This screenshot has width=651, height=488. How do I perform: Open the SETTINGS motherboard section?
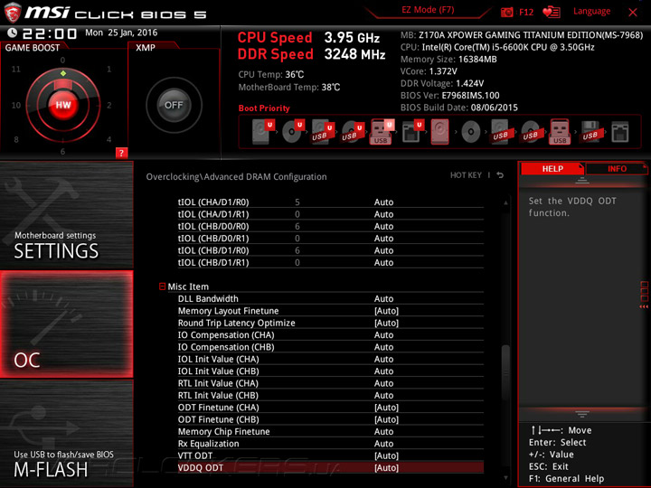(66, 215)
